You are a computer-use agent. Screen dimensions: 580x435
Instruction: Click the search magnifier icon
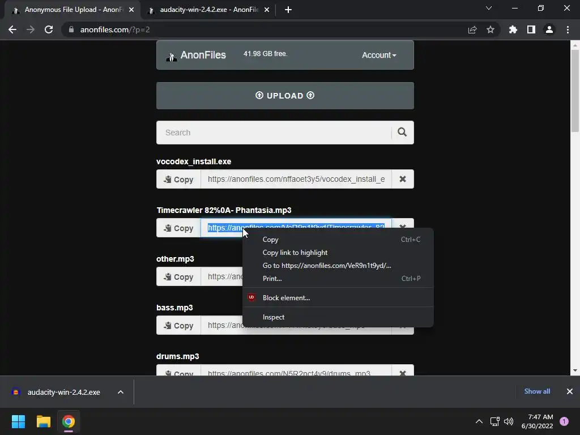point(402,132)
